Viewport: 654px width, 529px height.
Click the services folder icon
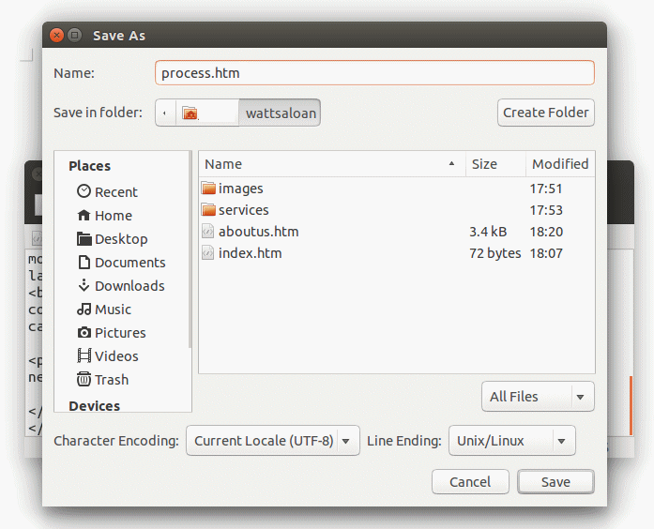[x=208, y=210]
